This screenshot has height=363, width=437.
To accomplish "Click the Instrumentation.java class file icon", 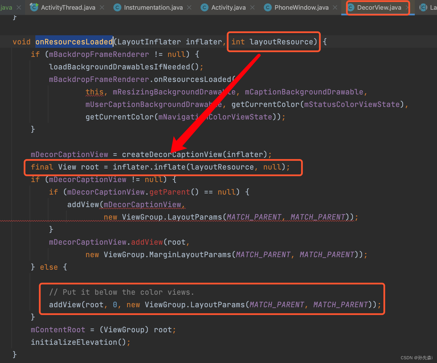I will (117, 7).
